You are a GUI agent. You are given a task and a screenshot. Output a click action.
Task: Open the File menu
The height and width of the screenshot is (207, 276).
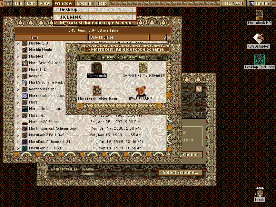pos(19,3)
